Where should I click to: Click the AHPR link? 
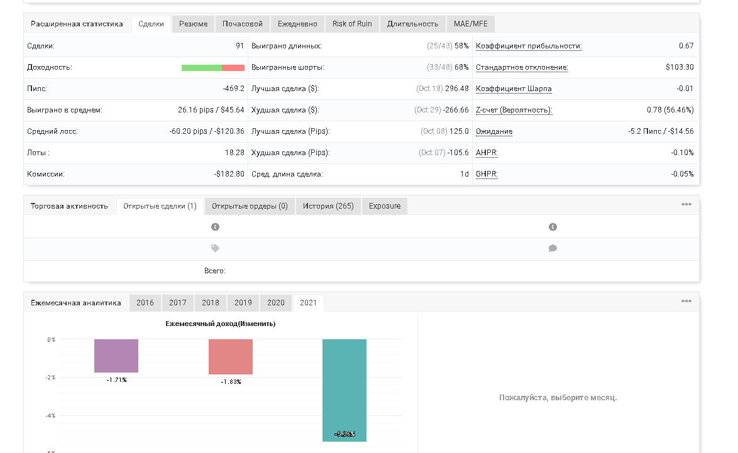pyautogui.click(x=487, y=153)
